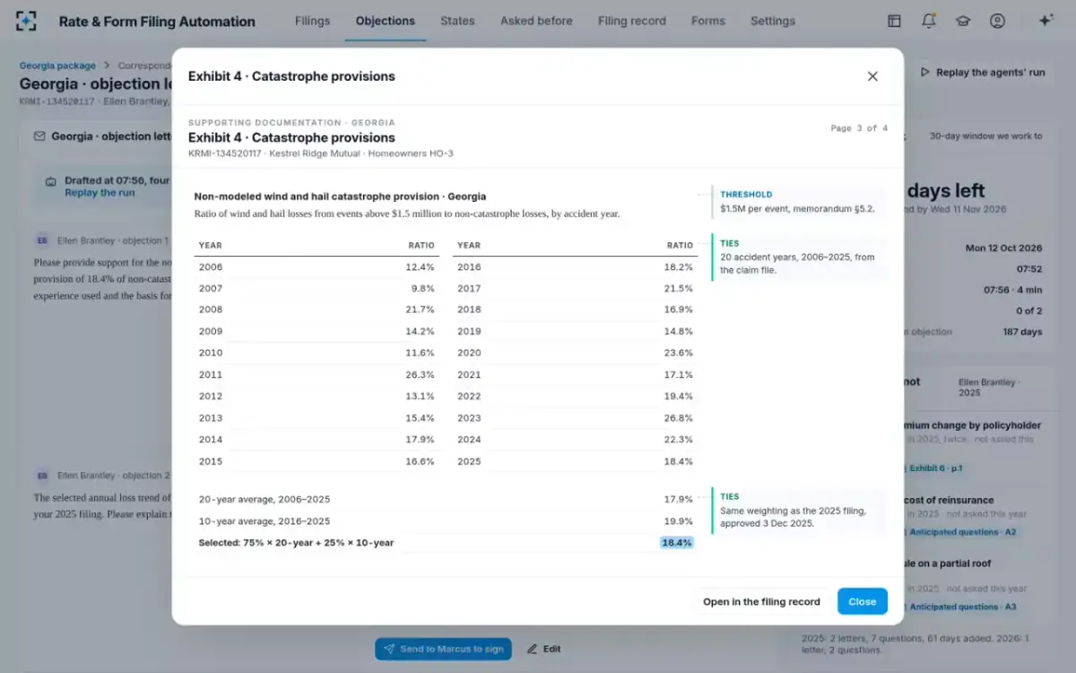Switch to the States tab
This screenshot has width=1076, height=673.
click(457, 21)
